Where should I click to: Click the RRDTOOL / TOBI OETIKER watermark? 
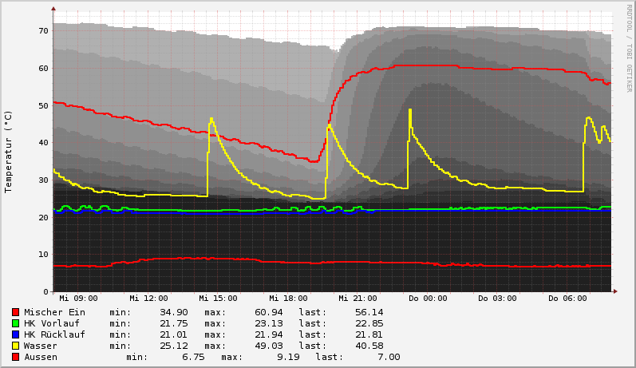pos(629,47)
